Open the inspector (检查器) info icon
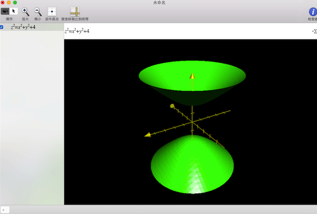The height and width of the screenshot is (214, 317). tap(313, 11)
